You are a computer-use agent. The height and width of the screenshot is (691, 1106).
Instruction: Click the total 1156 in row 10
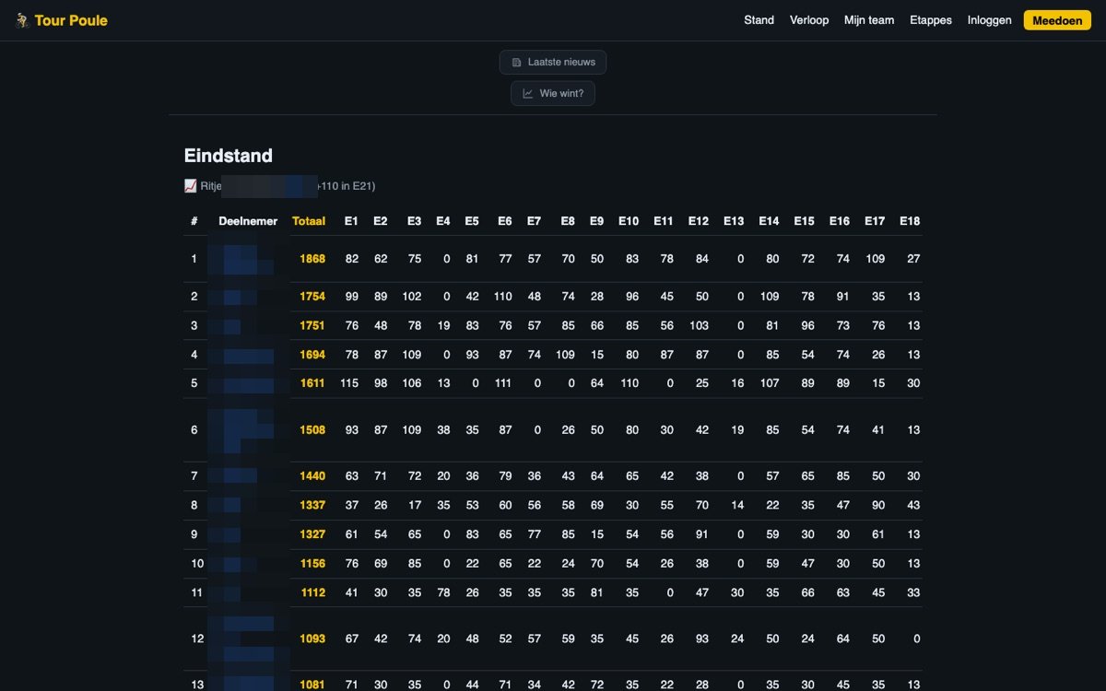[x=312, y=564]
